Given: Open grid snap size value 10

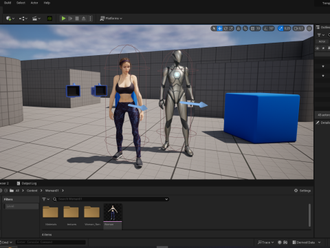Looking at the screenshot, I should 258,28.
